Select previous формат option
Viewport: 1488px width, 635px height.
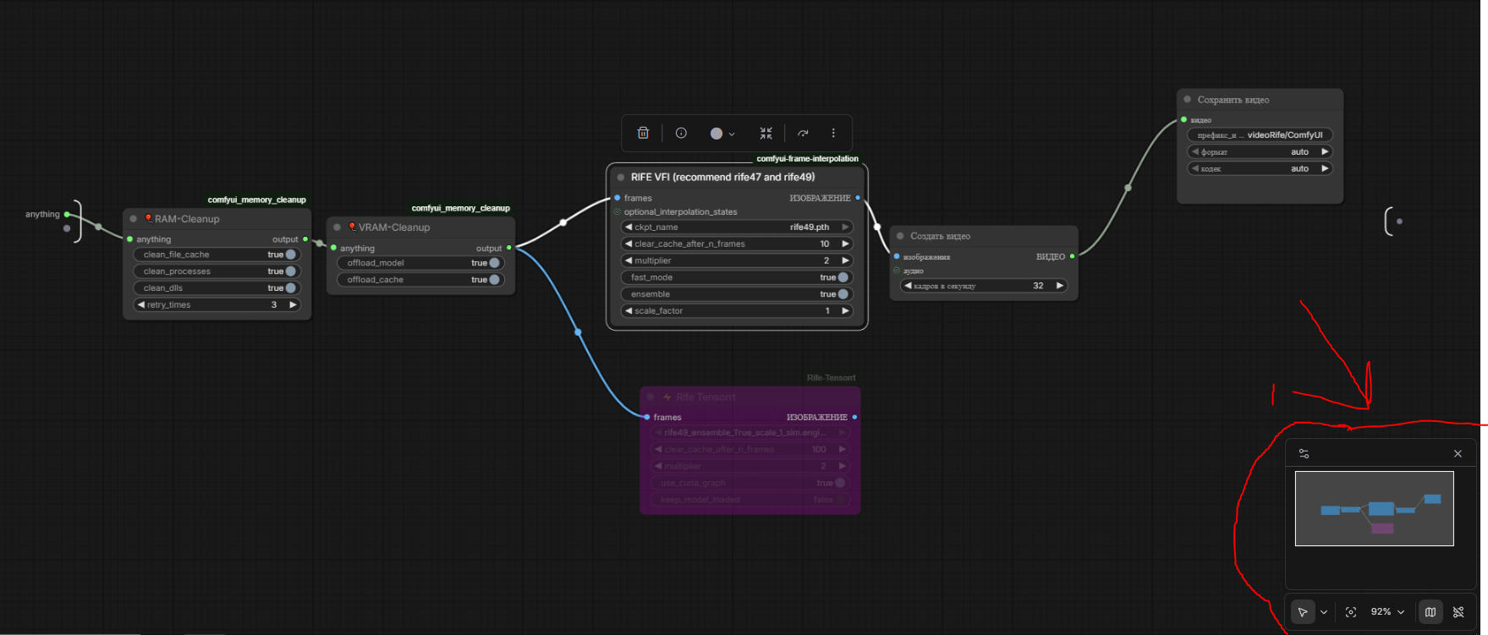[1195, 152]
